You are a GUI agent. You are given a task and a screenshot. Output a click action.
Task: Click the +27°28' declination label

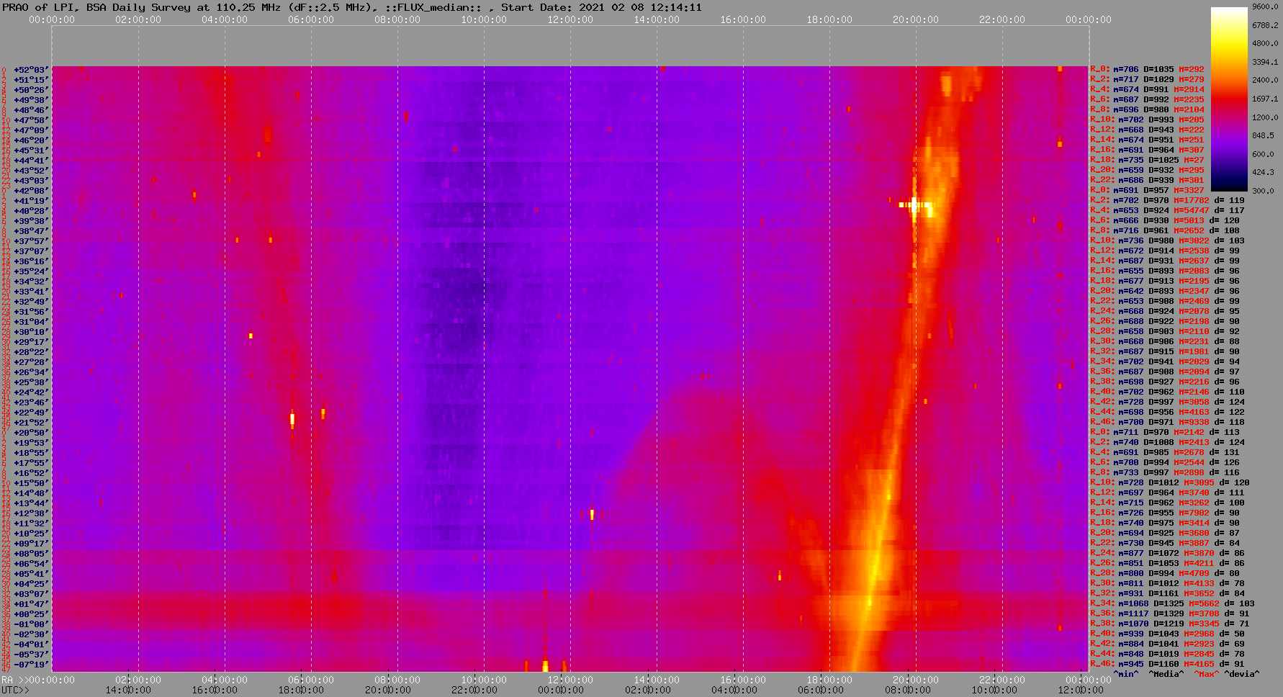[30, 362]
